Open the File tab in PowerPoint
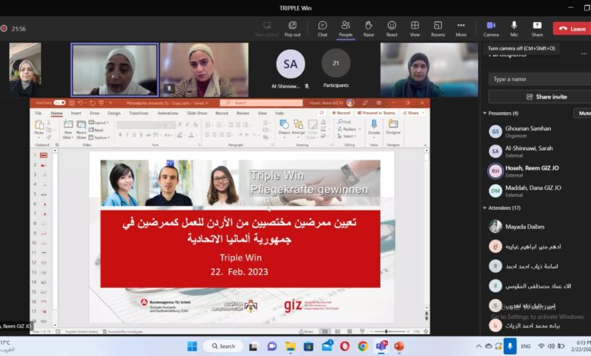Screen dimensions: 591x356 point(39,113)
